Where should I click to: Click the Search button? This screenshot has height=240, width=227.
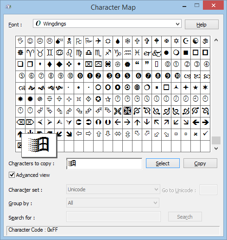click(x=185, y=217)
